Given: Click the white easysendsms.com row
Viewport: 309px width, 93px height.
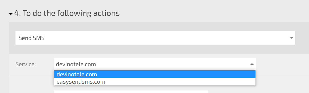Looking at the screenshot, I should 154,82.
